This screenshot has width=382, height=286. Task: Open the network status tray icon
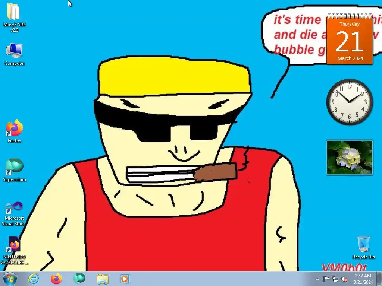click(335, 279)
